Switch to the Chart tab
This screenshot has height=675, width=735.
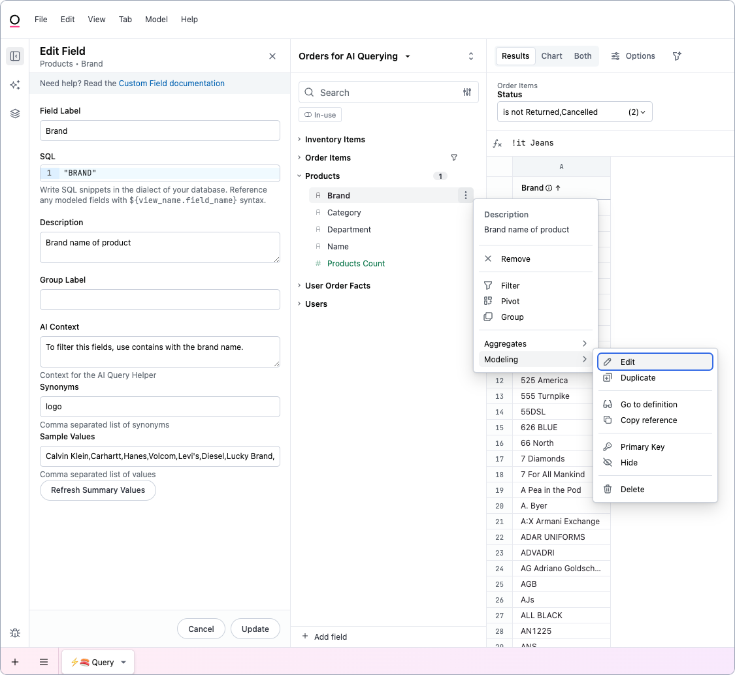point(551,55)
